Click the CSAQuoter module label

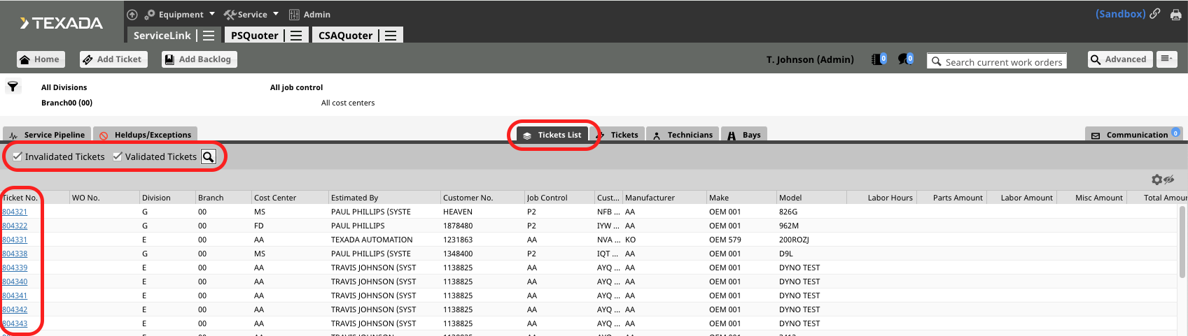[345, 35]
